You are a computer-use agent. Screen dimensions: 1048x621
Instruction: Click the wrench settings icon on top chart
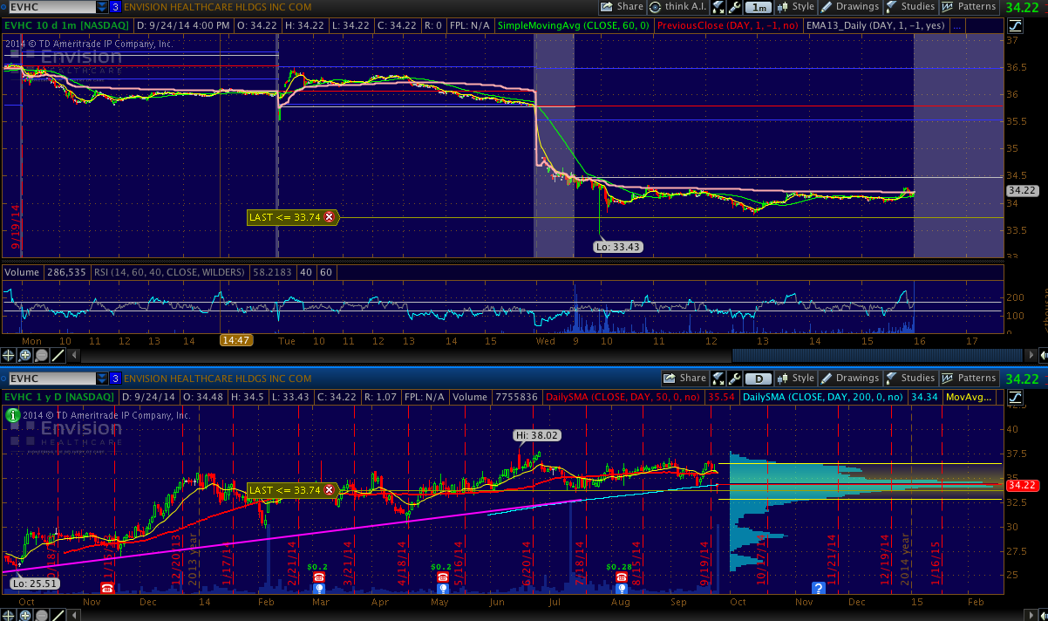click(x=737, y=7)
